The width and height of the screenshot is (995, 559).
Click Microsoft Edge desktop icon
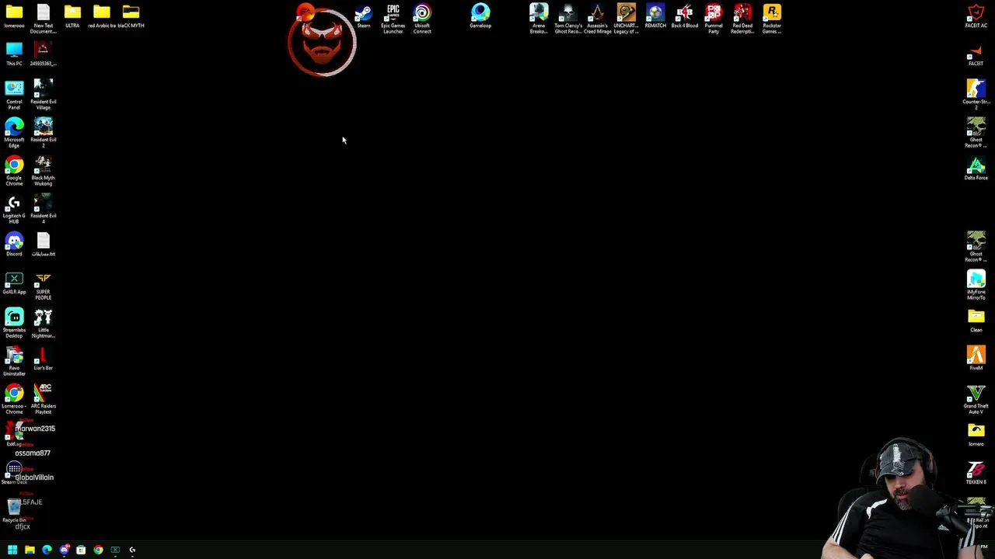[x=14, y=133]
